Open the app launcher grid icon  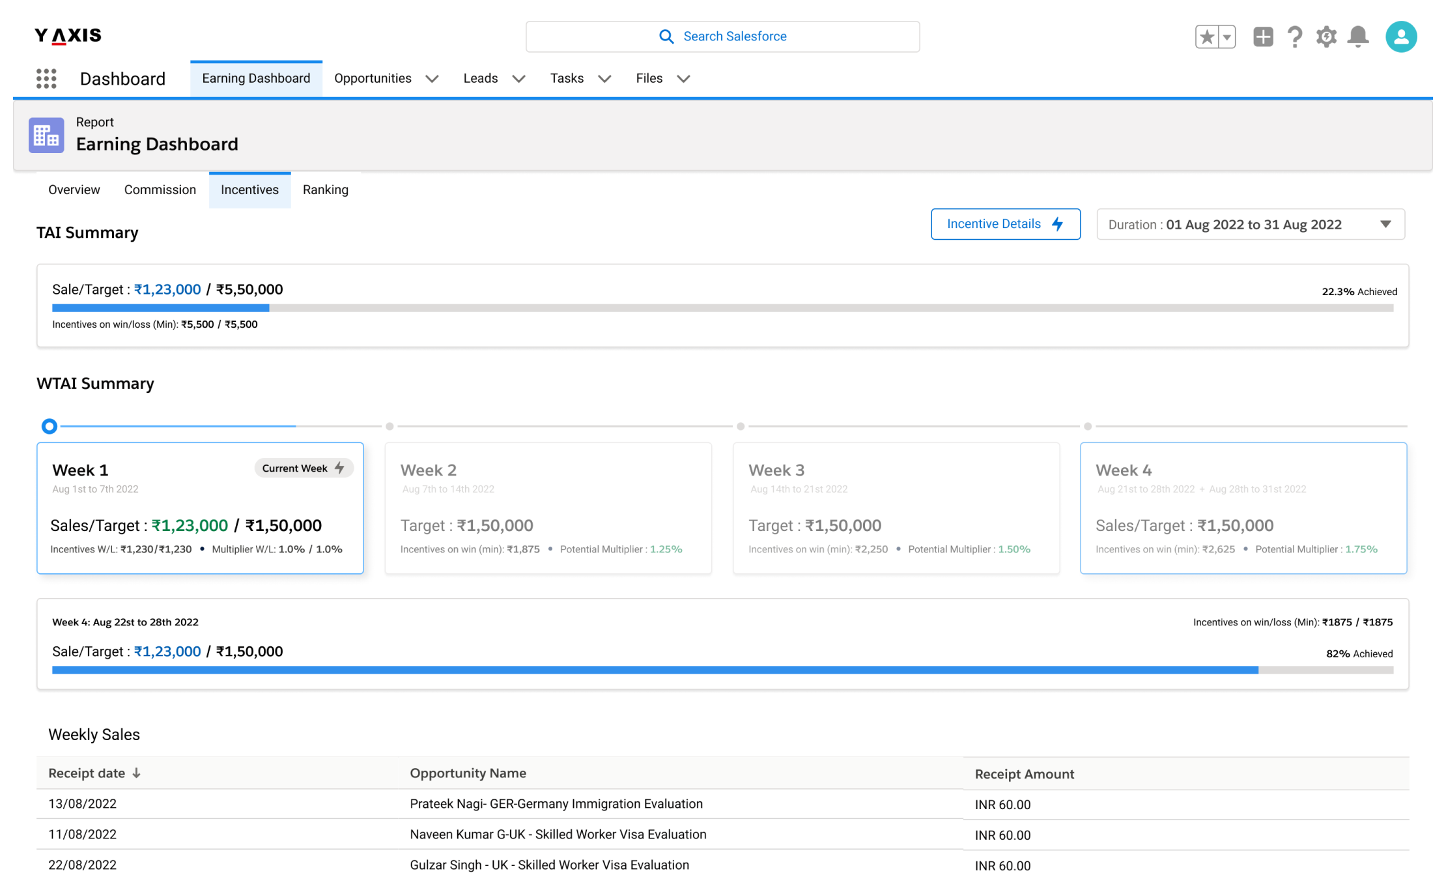pos(46,78)
